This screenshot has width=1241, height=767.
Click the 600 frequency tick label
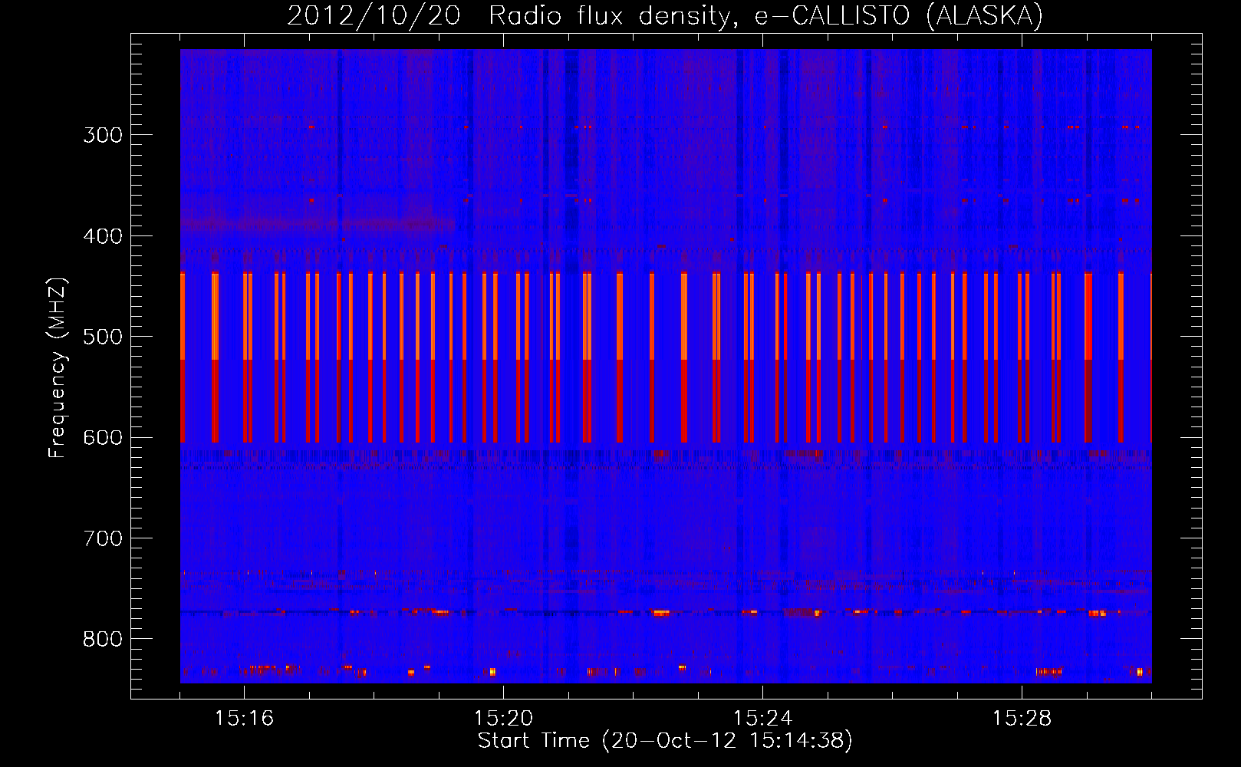click(103, 438)
